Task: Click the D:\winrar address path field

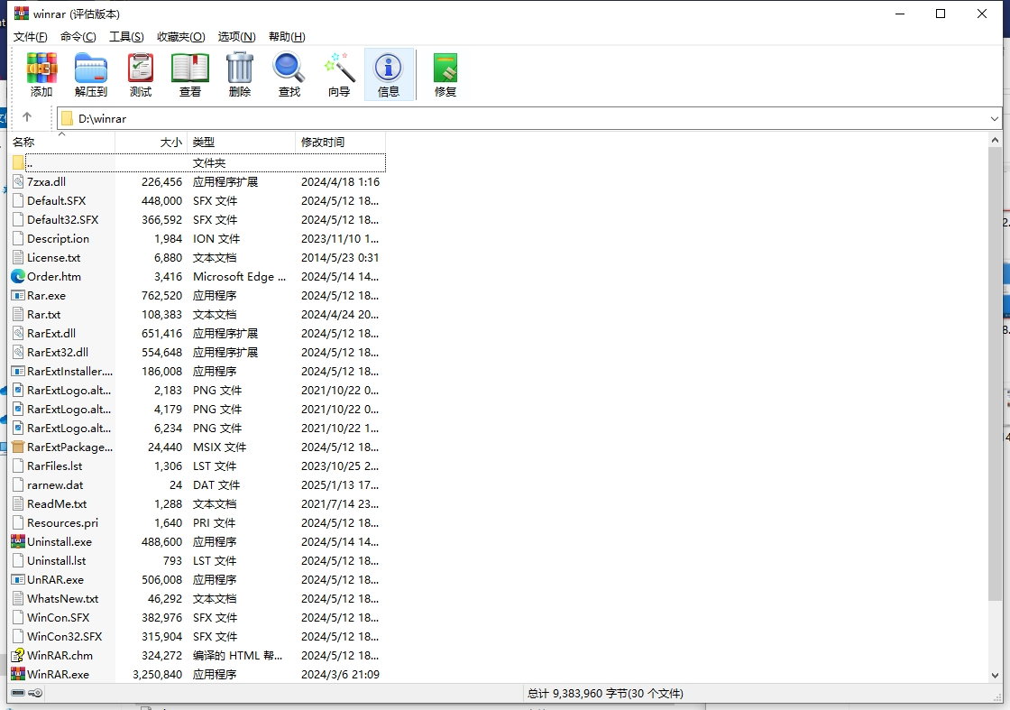Action: [x=529, y=118]
